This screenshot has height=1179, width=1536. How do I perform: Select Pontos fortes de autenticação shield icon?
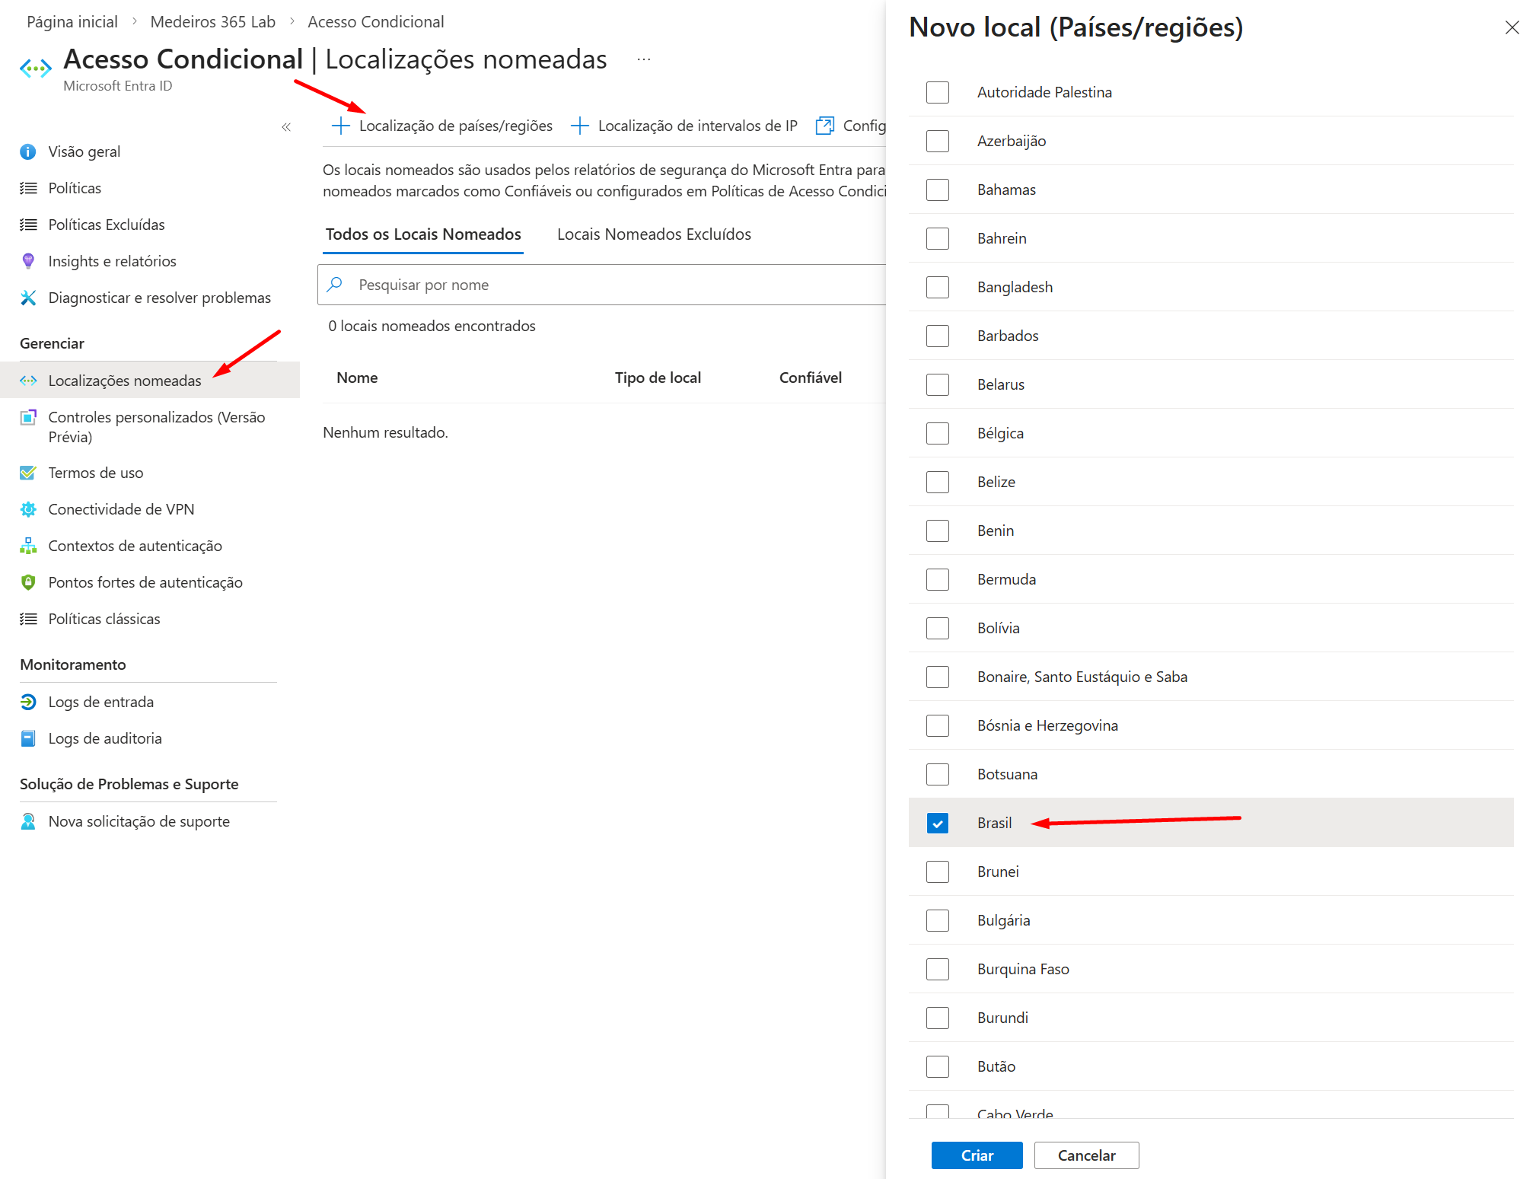tap(28, 582)
